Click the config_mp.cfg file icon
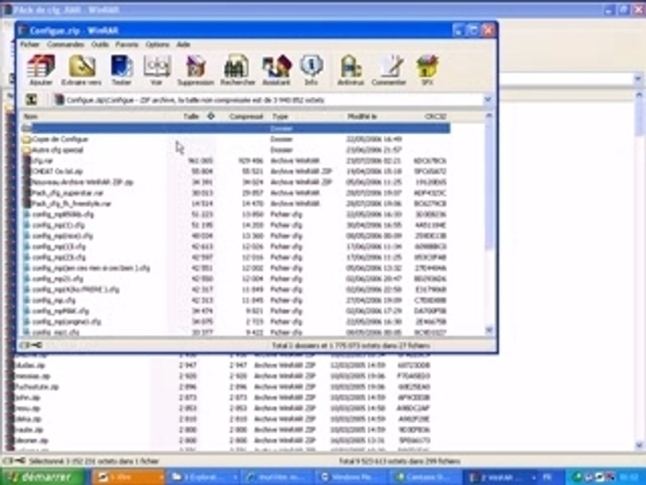The width and height of the screenshot is (646, 485). [27, 300]
